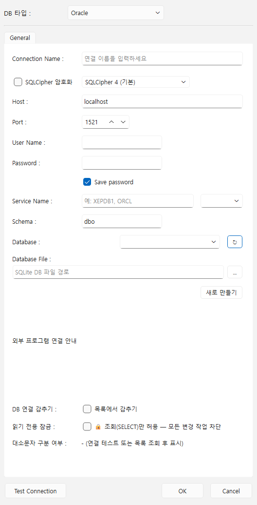Click the Host field containing localhost
This screenshot has width=257, height=505.
coord(163,101)
